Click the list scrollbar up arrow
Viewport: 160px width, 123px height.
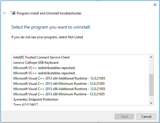point(151,57)
